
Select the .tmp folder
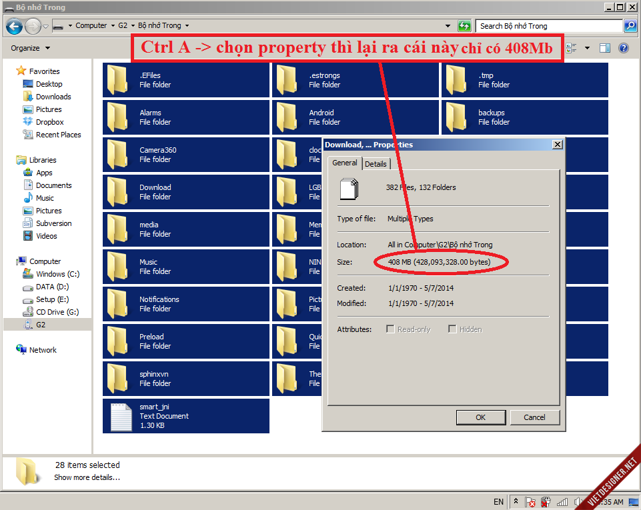524,80
